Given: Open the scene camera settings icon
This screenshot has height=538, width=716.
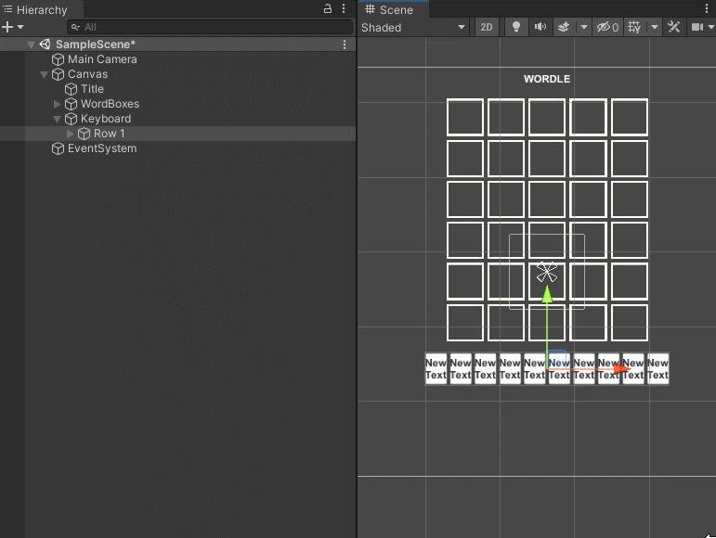Looking at the screenshot, I should tap(697, 27).
